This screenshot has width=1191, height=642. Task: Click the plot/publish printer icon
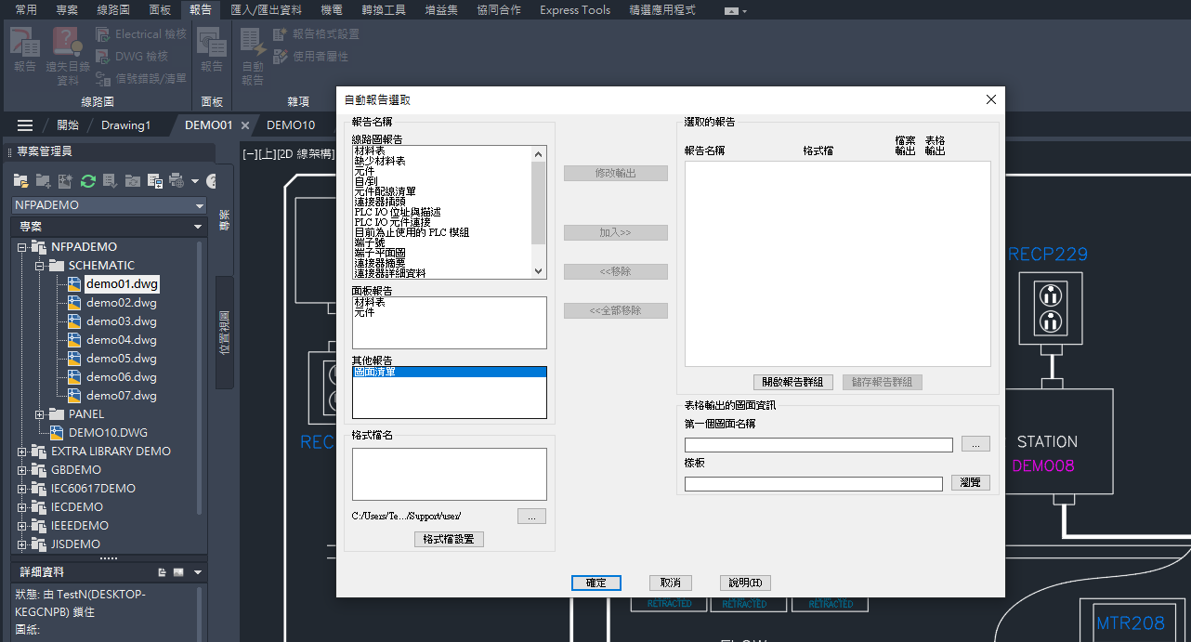point(177,181)
